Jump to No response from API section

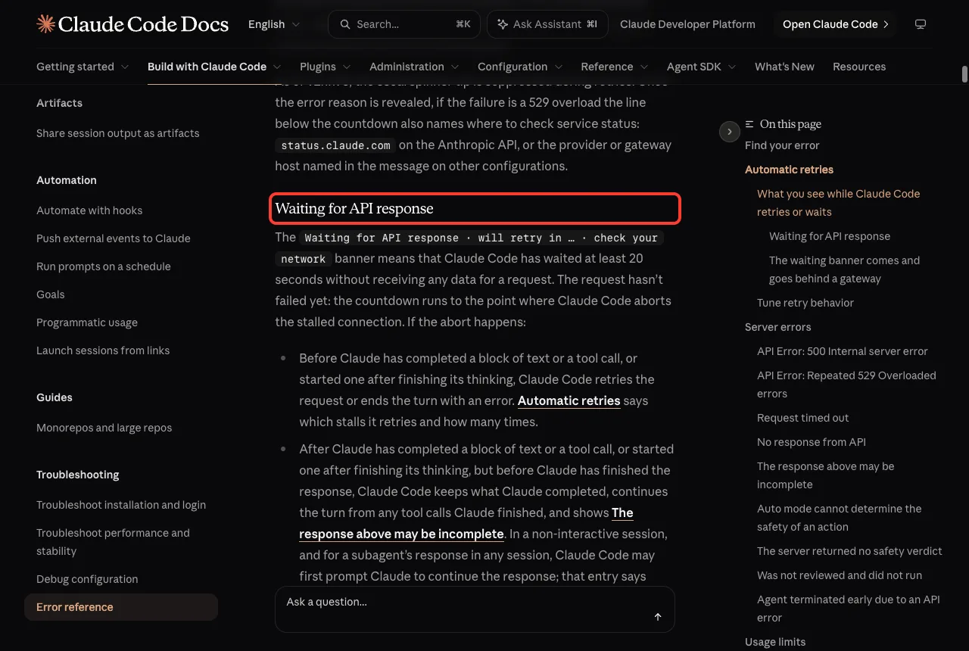[812, 442]
